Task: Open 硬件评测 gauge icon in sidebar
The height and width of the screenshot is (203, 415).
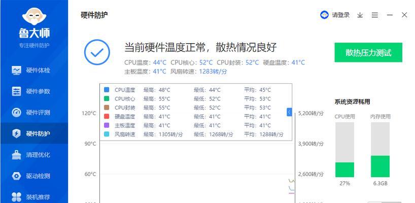Action: click(x=16, y=113)
